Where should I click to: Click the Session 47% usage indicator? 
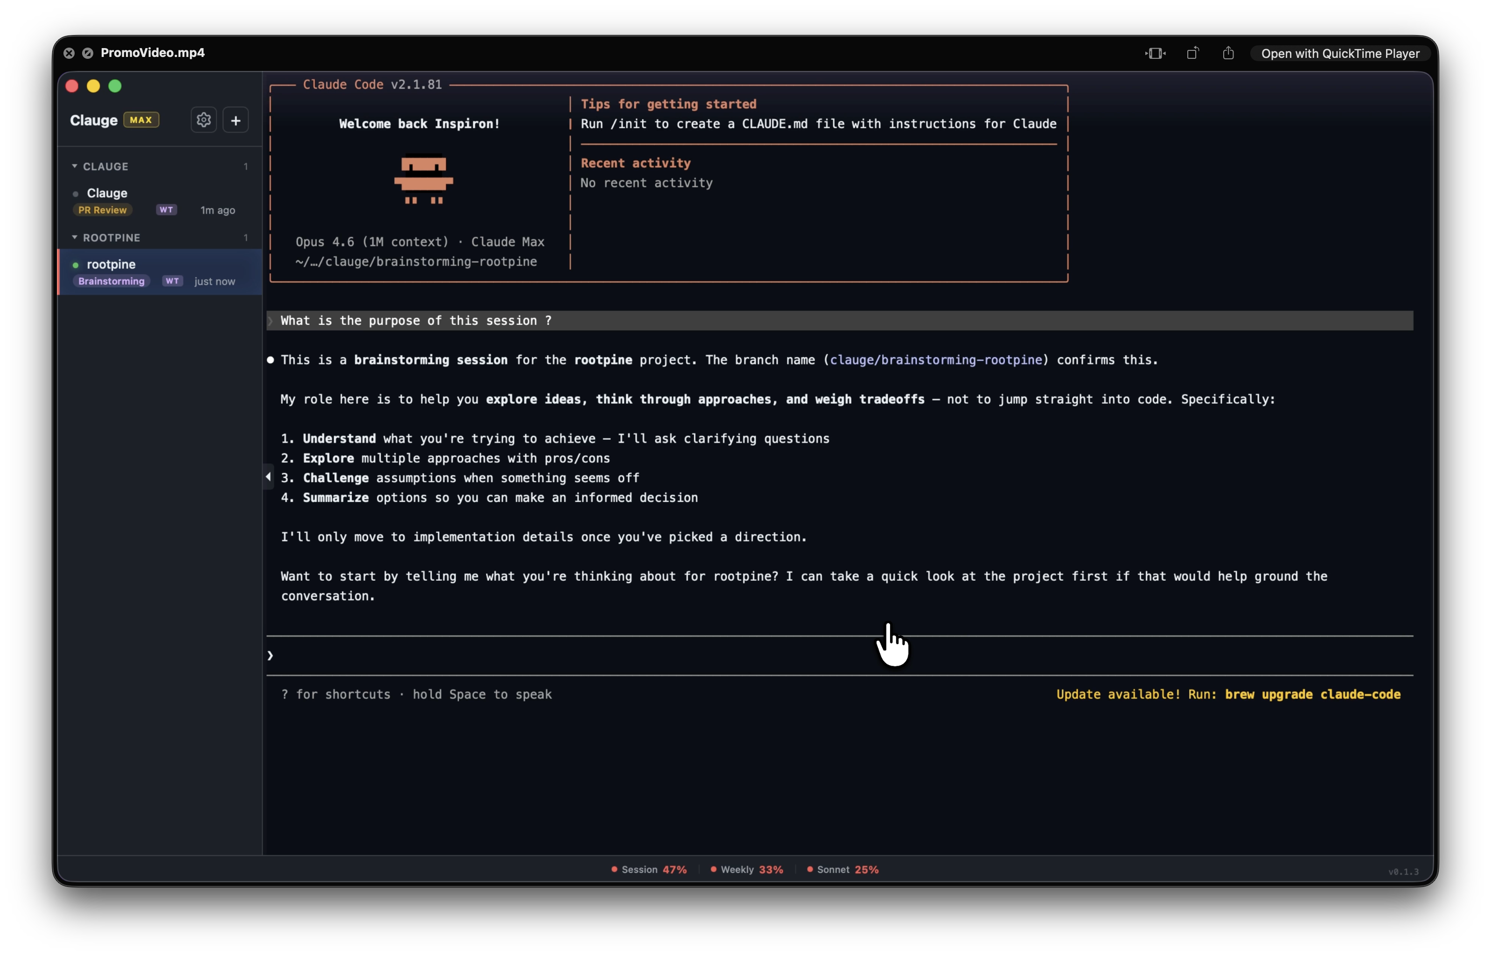tap(649, 870)
